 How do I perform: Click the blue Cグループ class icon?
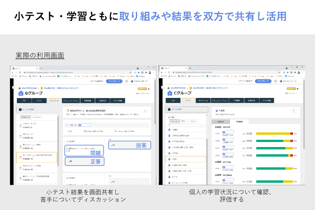[x=170, y=93]
